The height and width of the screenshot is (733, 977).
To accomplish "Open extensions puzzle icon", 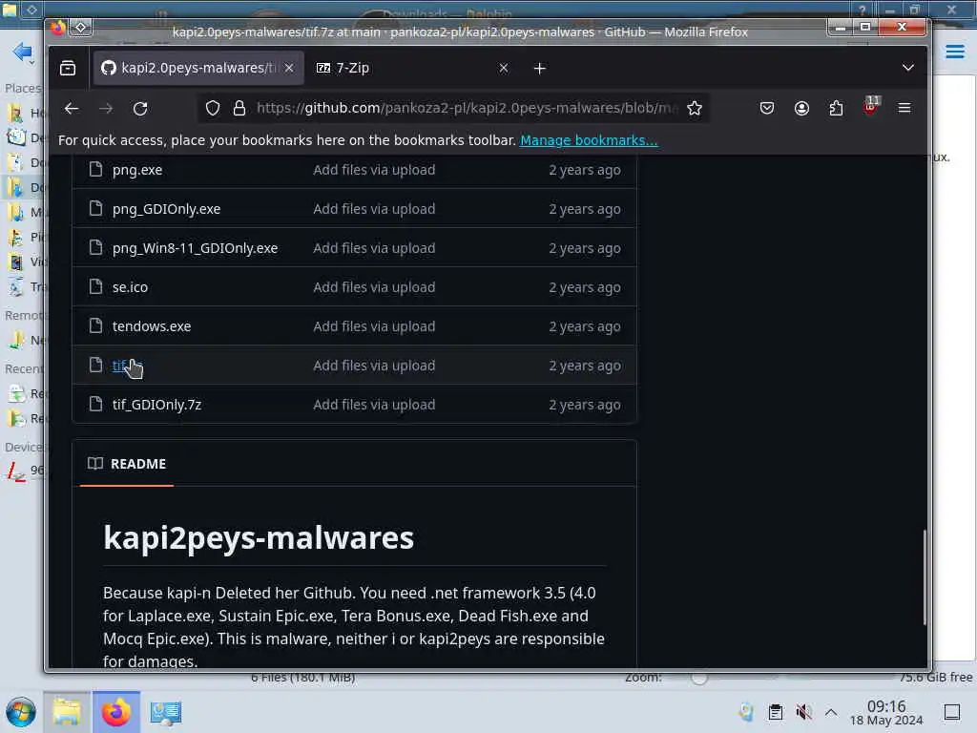I will pos(836,109).
